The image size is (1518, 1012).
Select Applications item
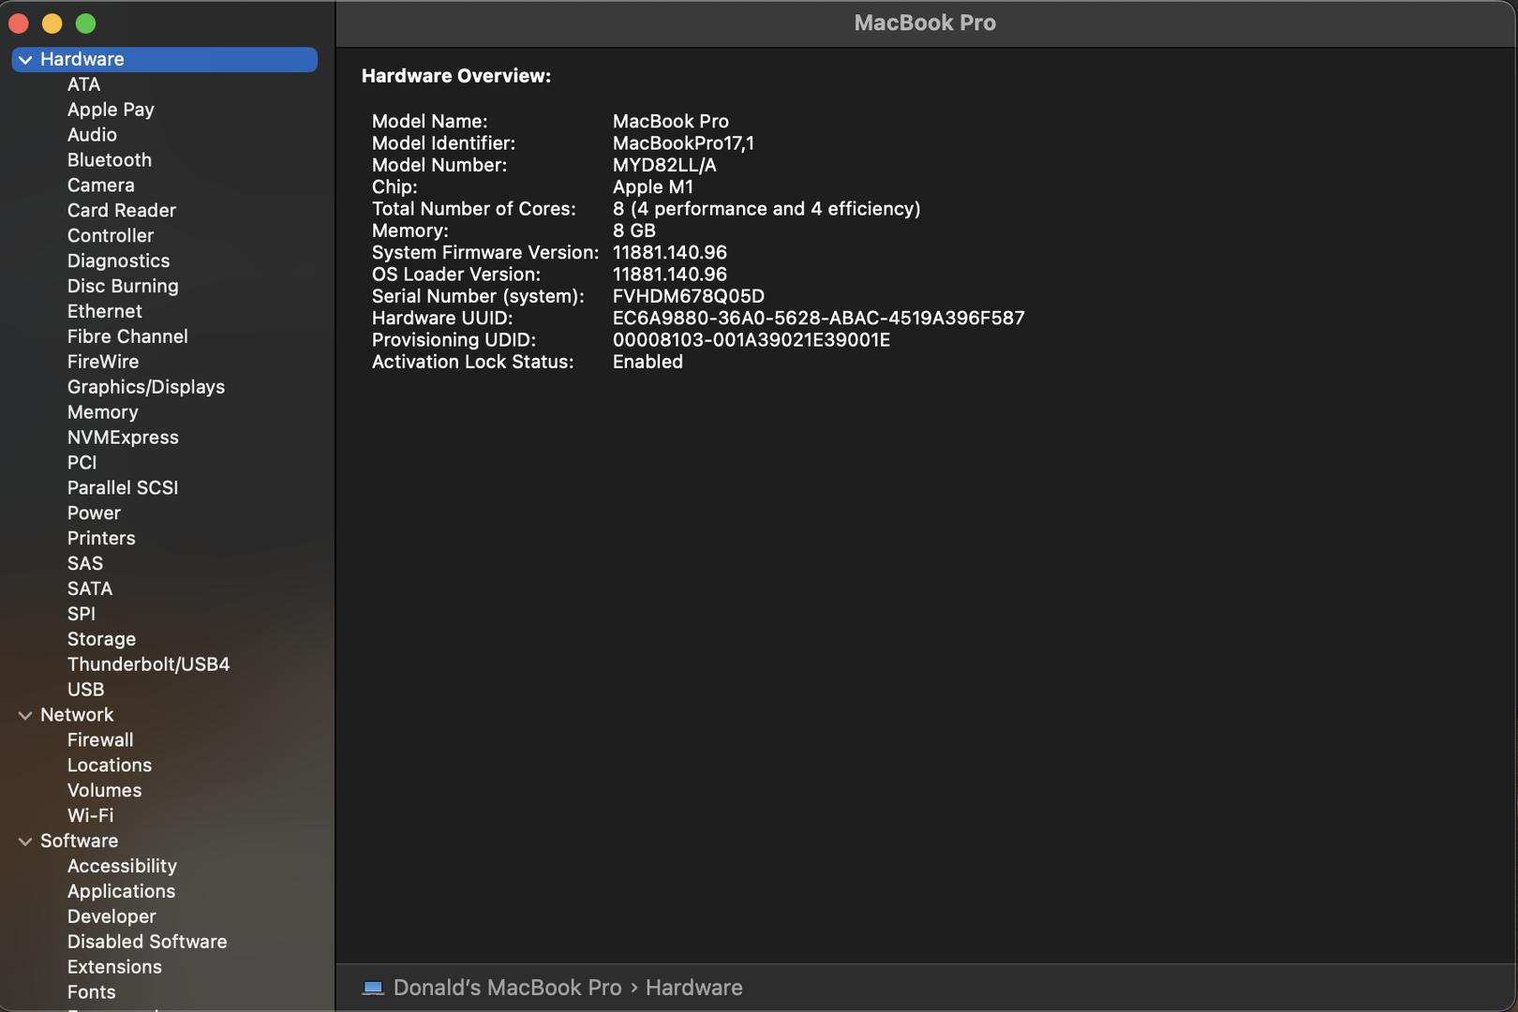tap(121, 892)
